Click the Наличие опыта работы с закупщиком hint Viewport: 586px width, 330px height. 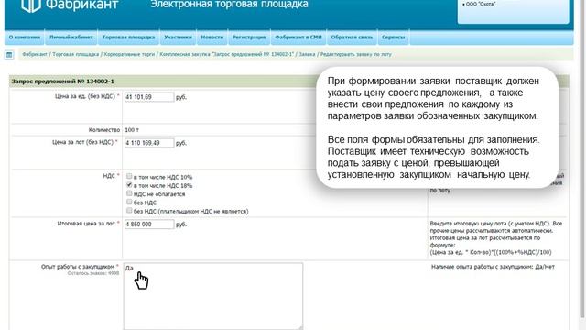pos(493,267)
